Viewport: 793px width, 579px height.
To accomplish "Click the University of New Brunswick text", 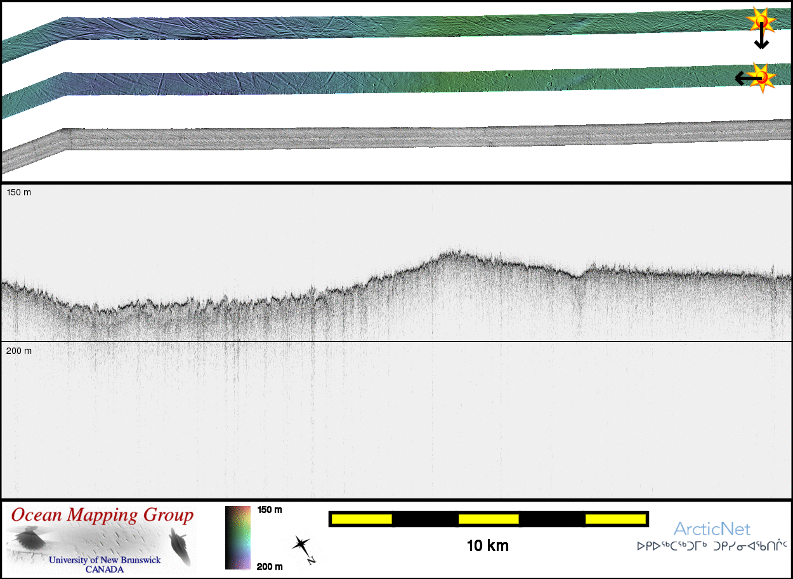I will click(105, 560).
